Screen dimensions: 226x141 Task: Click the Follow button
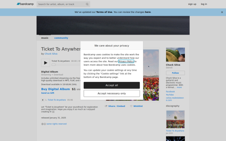tap(176, 73)
